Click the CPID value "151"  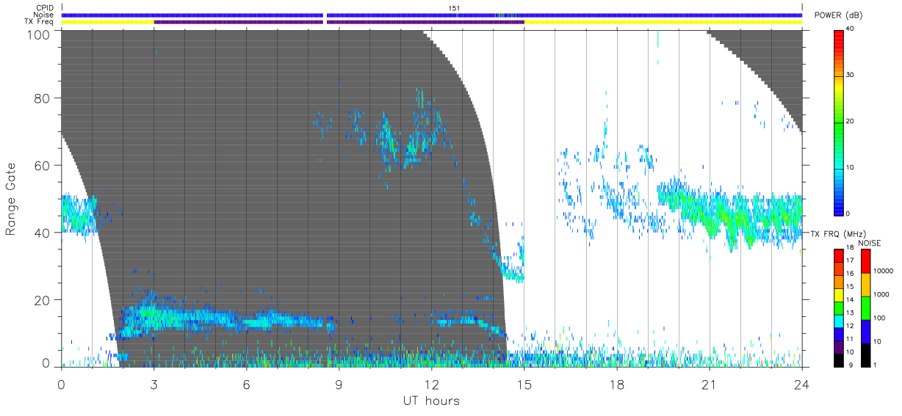pos(455,8)
